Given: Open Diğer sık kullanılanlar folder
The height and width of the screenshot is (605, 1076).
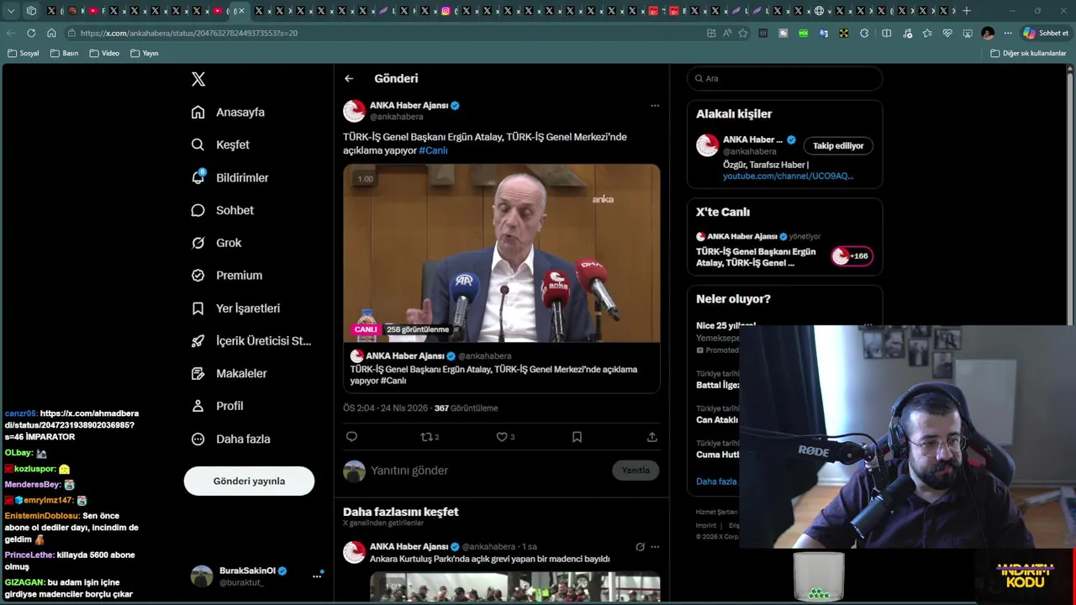Looking at the screenshot, I should [1028, 53].
